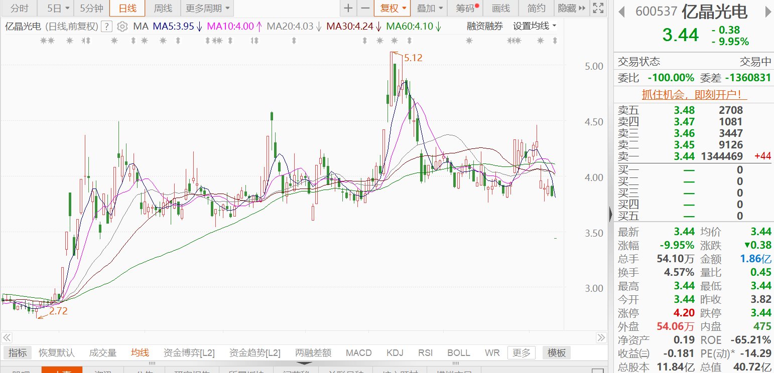Click the question mark help icon

tap(106, 27)
